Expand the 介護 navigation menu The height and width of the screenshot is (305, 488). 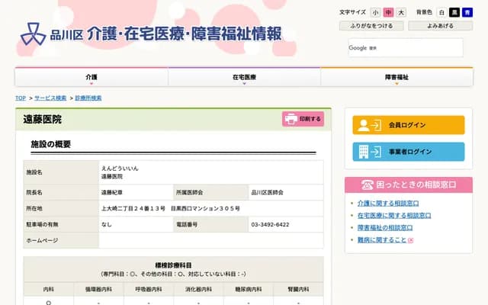(91, 78)
